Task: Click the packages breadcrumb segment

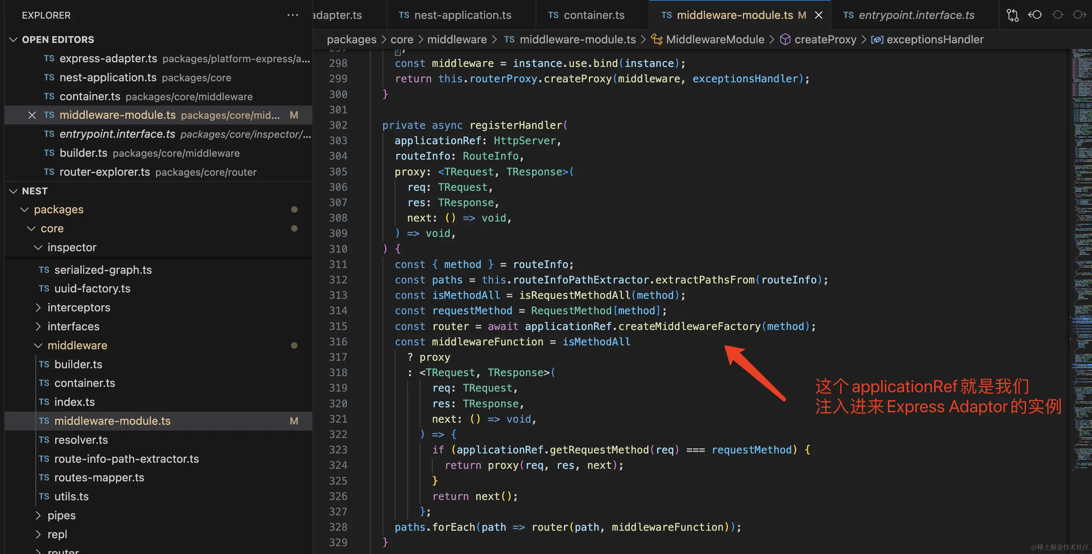Action: point(351,39)
